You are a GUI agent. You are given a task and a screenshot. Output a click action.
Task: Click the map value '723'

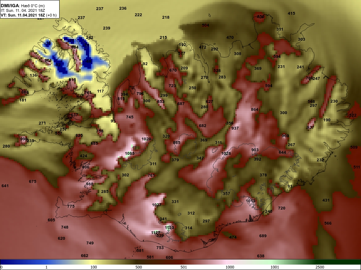(172, 86)
